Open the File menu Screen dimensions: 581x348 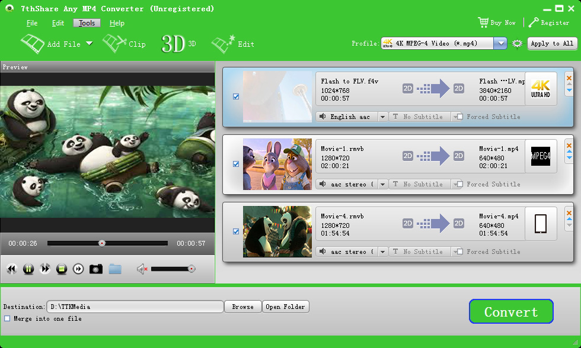point(32,22)
